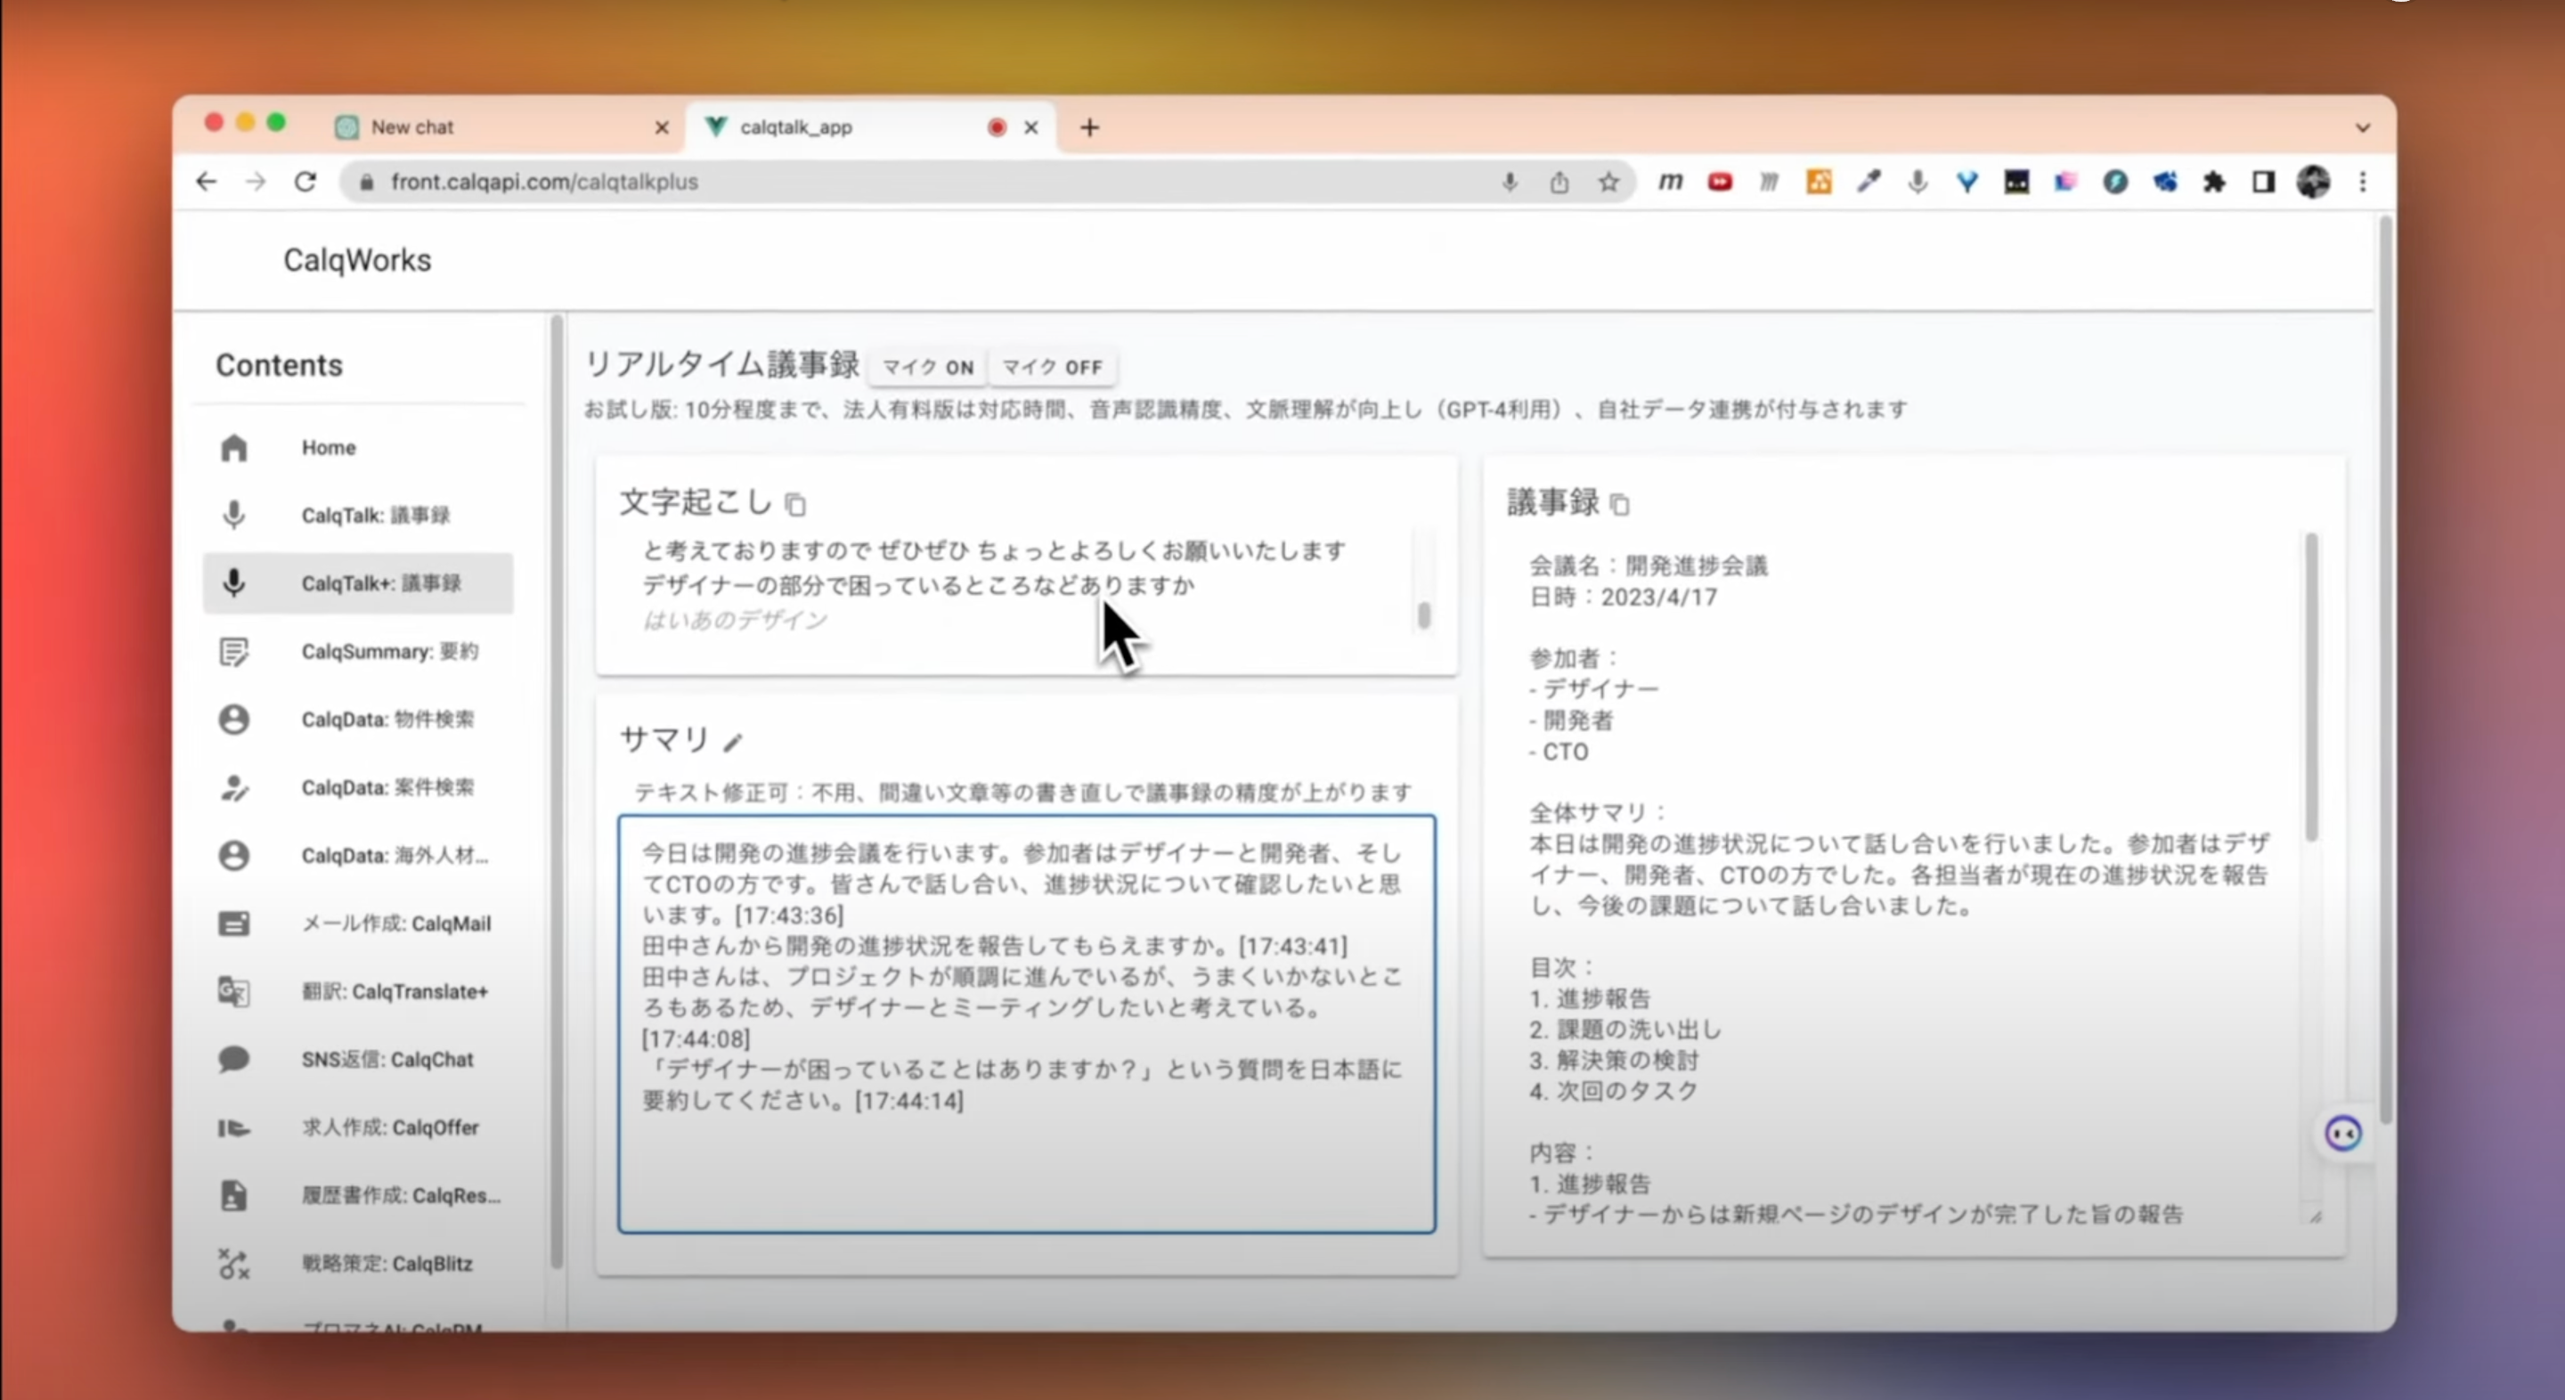The height and width of the screenshot is (1400, 2565).
Task: Click the puzzle-piece extensions icon
Action: pos(2213,183)
